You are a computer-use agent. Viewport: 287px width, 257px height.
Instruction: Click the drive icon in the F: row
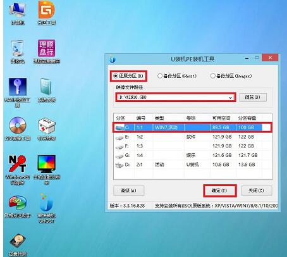(x=119, y=146)
